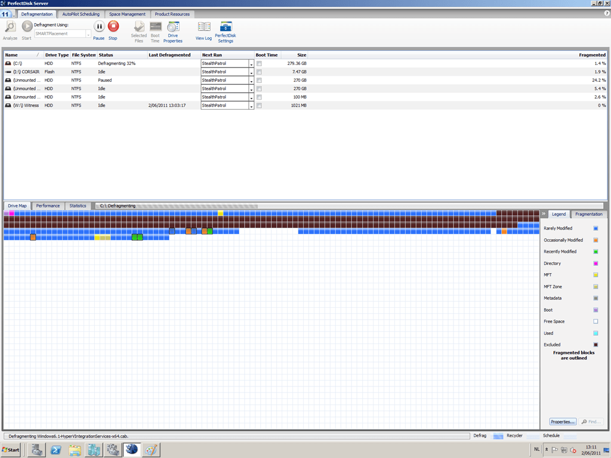Open the Product Resources tab
611x458 pixels.
coord(172,14)
